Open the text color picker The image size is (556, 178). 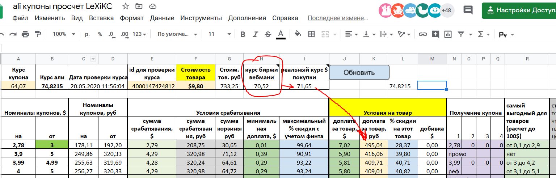pyautogui.click(x=280, y=34)
